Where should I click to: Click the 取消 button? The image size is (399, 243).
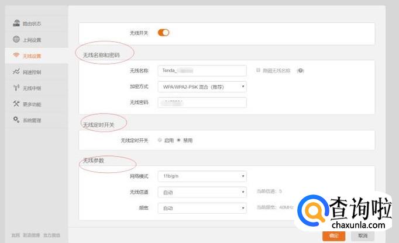[x=363, y=235]
